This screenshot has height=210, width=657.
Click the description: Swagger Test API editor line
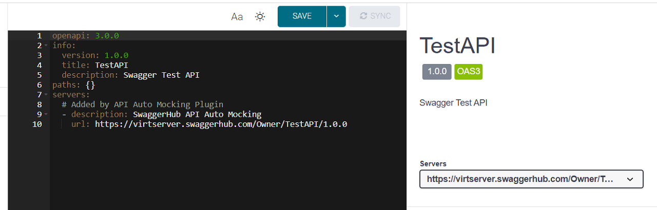click(130, 75)
